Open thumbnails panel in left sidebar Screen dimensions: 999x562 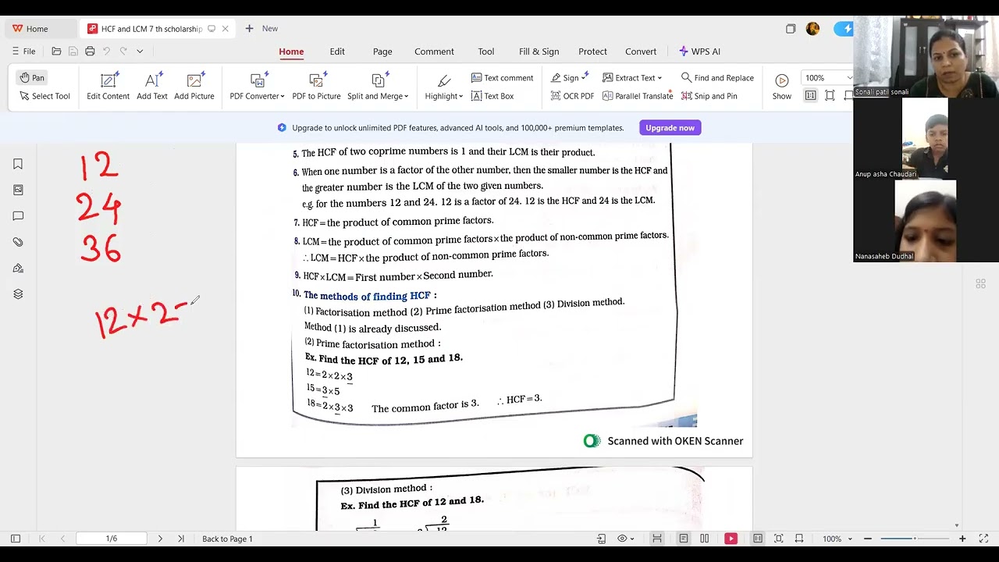[18, 190]
